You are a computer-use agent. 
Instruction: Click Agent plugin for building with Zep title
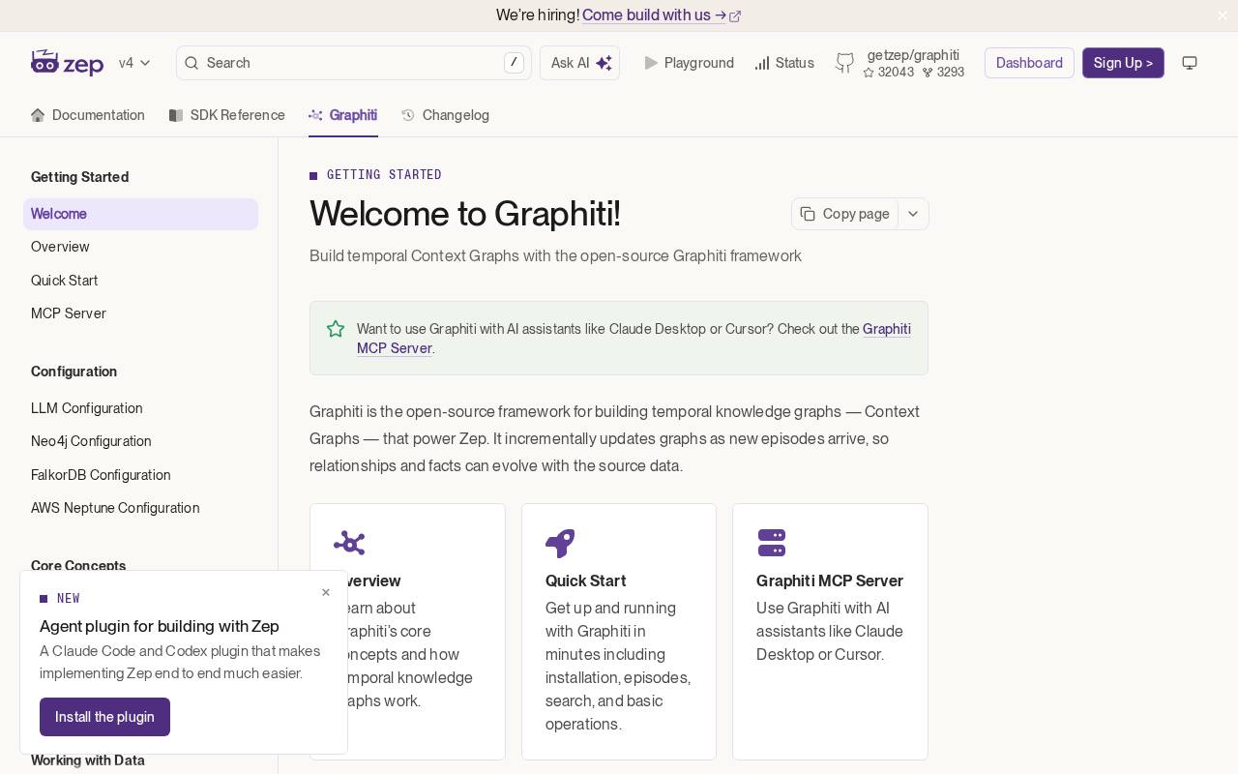click(x=160, y=626)
